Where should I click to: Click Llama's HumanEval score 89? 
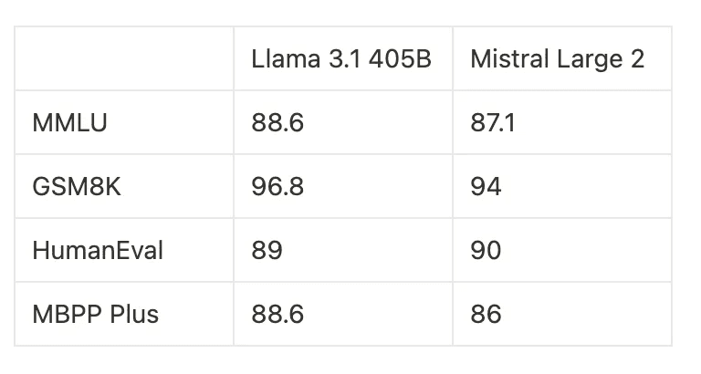pos(267,250)
